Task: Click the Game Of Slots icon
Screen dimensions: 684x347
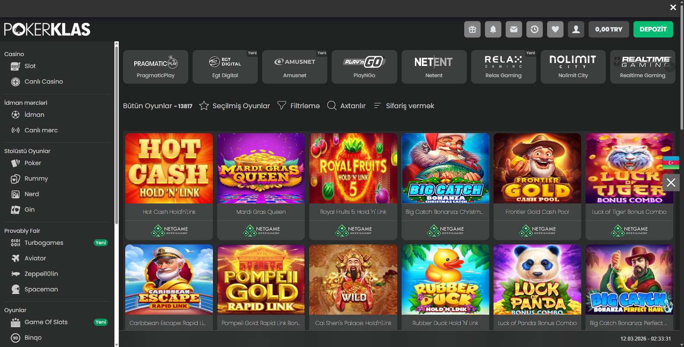Action: click(16, 322)
